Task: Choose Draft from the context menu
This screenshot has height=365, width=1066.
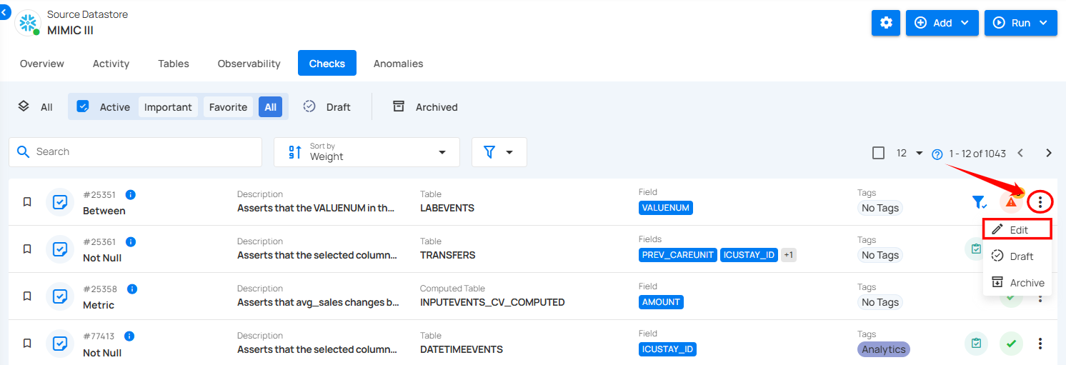Action: (x=1017, y=256)
